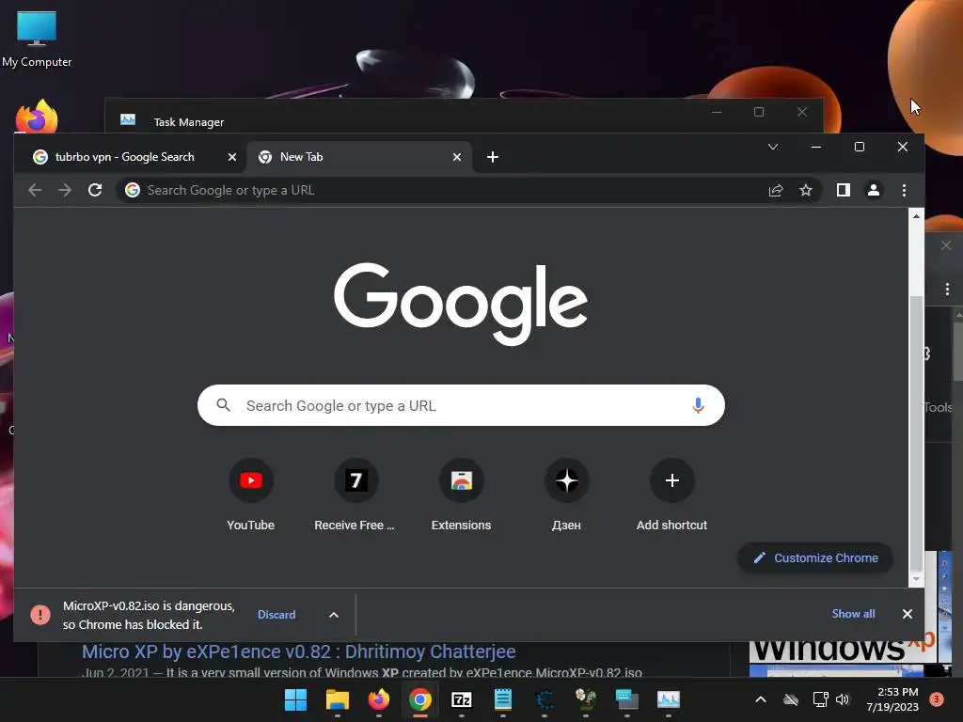Open Notepad icon on taskbar
Screen dimensions: 963x722
[x=503, y=699]
